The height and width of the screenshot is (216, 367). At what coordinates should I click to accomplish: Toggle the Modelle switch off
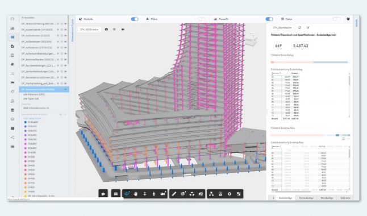135,19
